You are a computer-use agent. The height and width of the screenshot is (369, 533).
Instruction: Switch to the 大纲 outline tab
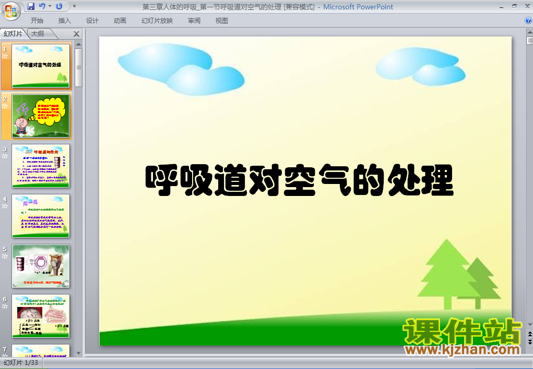tap(38, 33)
